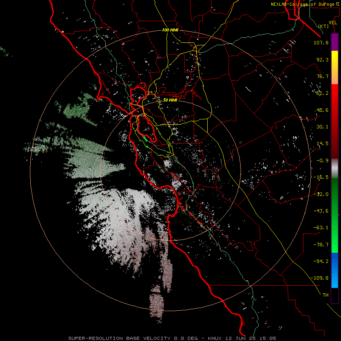The height and width of the screenshot is (341, 341).
Task: Click the 'KMUX' station identifier in caption
Action: point(214,338)
